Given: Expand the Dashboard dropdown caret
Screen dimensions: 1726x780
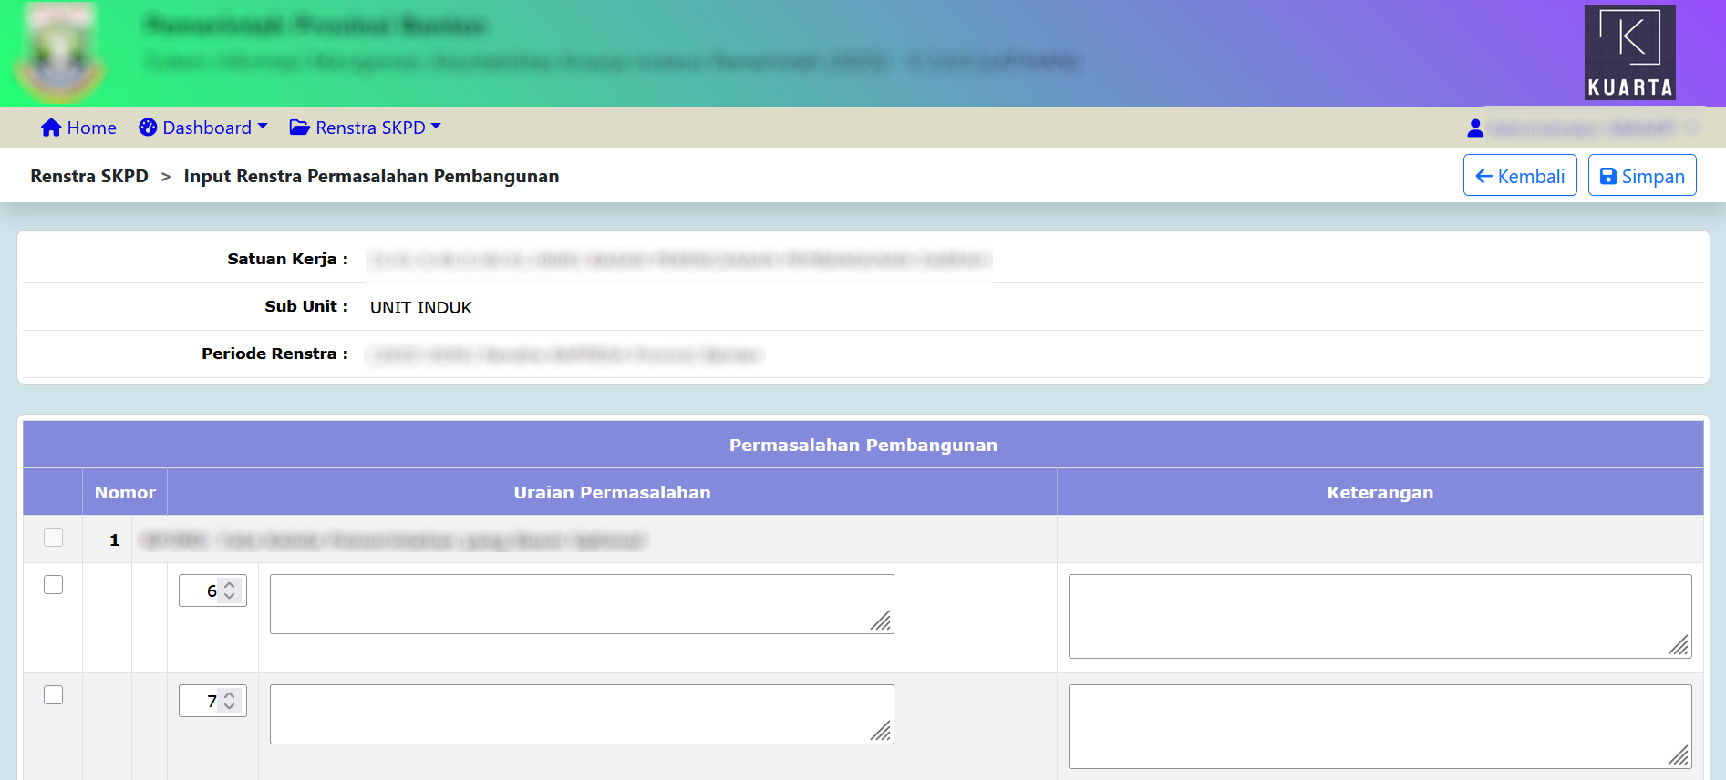Looking at the screenshot, I should point(263,127).
